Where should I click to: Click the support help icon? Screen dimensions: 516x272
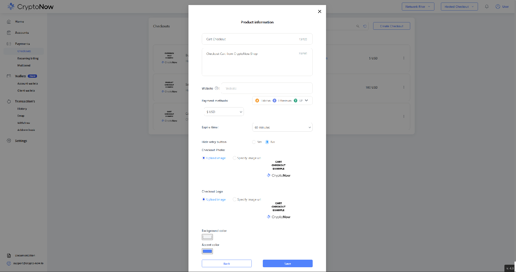click(x=9, y=263)
